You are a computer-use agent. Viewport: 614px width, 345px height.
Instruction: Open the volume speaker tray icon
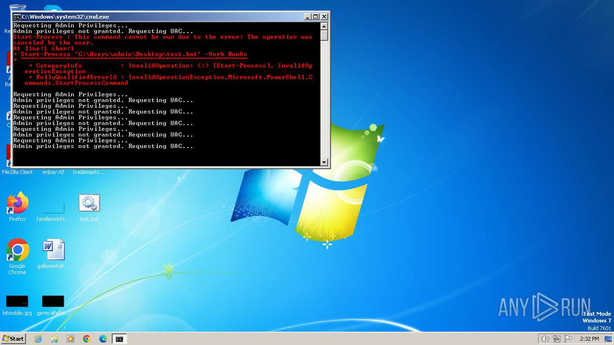545,339
